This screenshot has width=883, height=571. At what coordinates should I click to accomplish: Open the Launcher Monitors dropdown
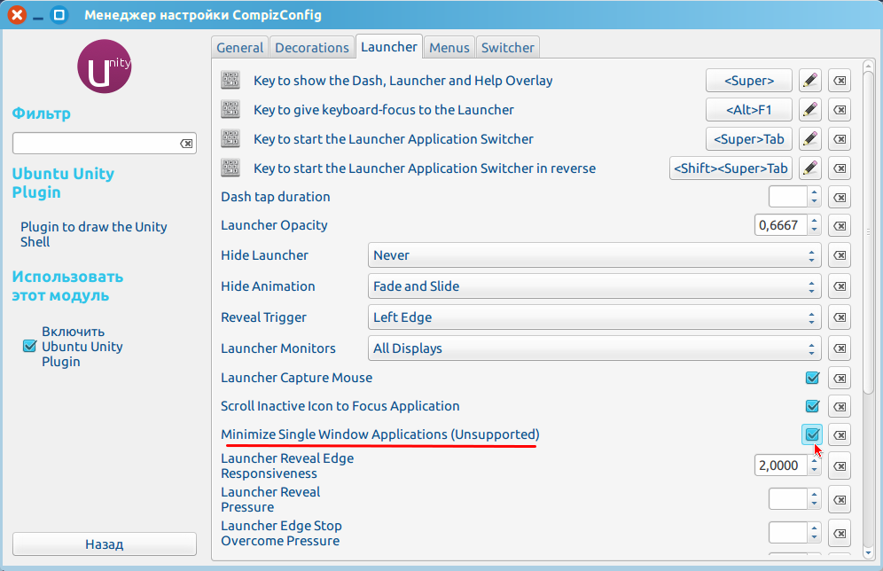[x=594, y=348]
